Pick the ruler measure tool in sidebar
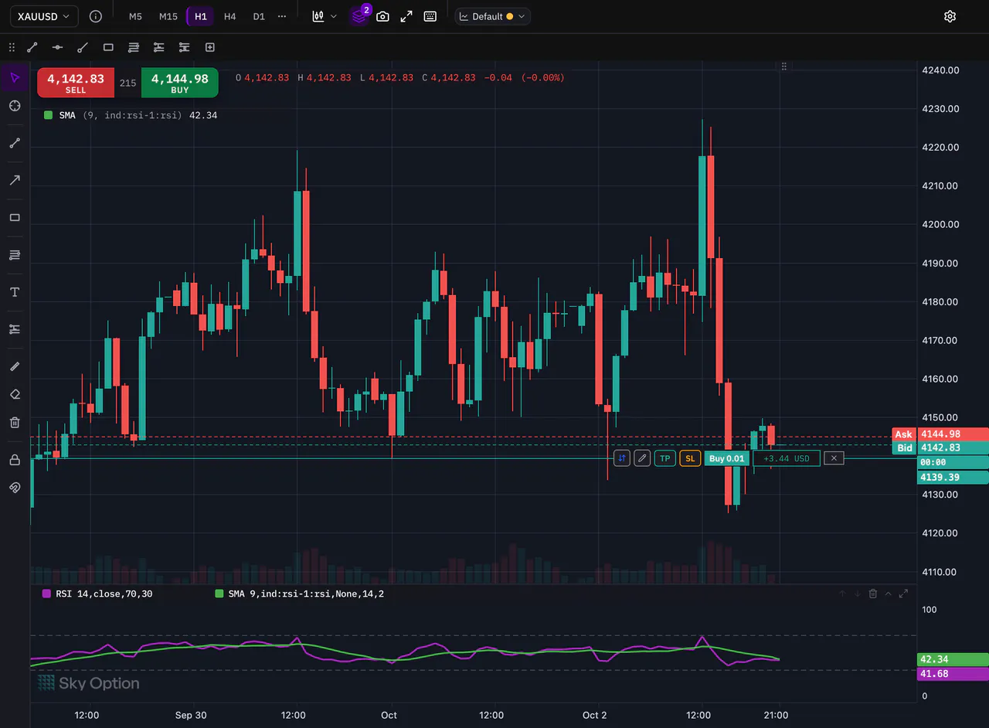The height and width of the screenshot is (728, 989). click(15, 366)
